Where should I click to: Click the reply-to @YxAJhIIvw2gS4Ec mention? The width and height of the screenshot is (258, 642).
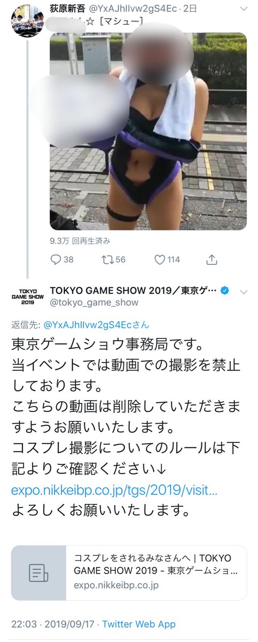96,324
